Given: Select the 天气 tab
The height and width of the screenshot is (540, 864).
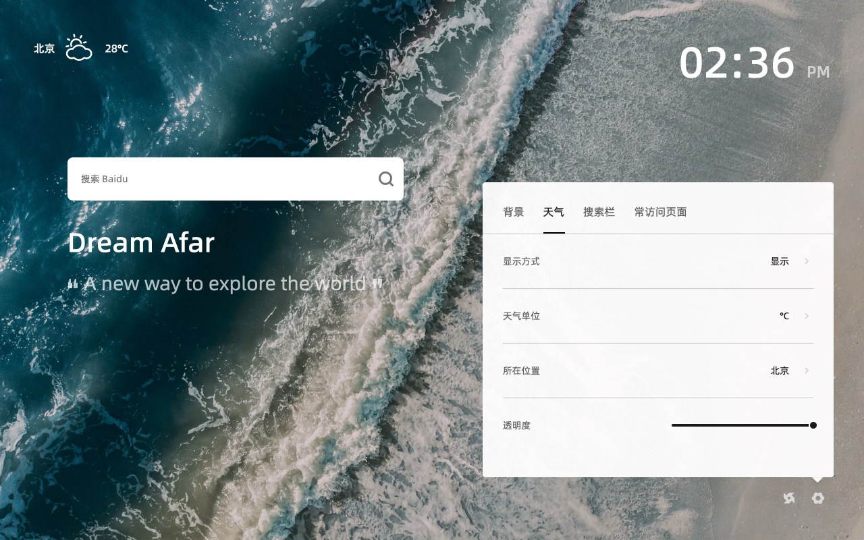Looking at the screenshot, I should point(554,212).
